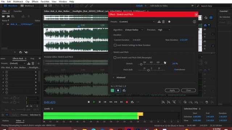Click the Fast Forward transport button
The width and height of the screenshot is (232, 130).
(x=116, y=102)
